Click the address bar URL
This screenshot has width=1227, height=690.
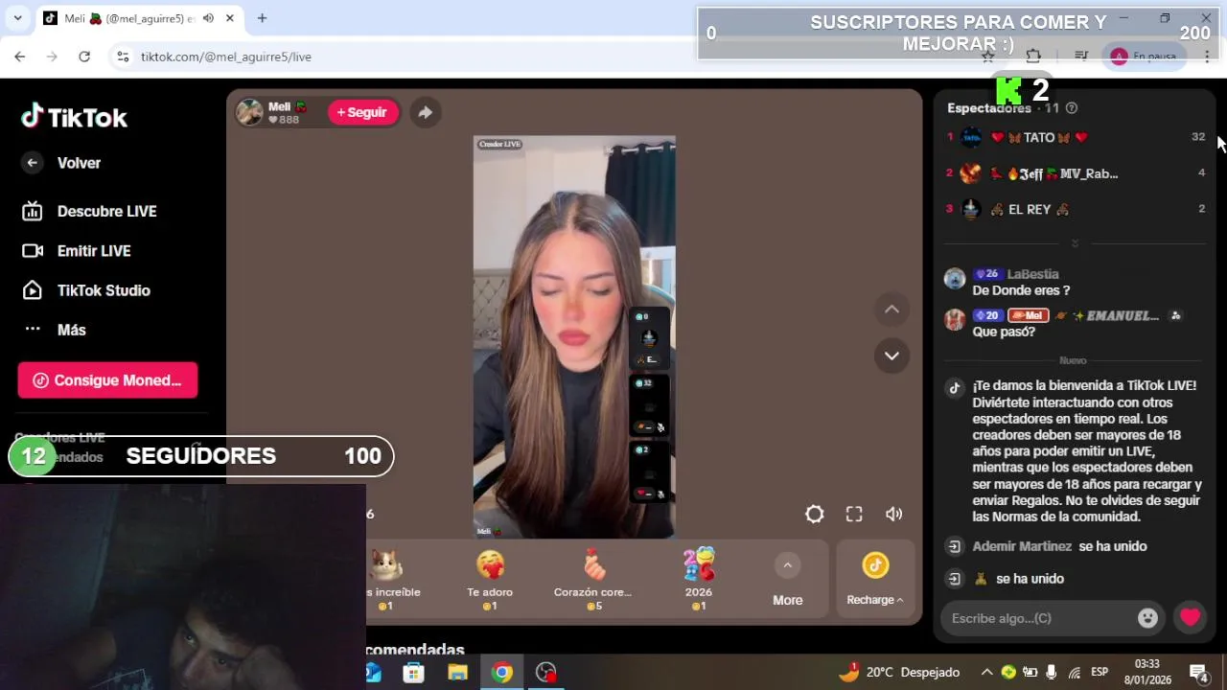[x=226, y=57]
